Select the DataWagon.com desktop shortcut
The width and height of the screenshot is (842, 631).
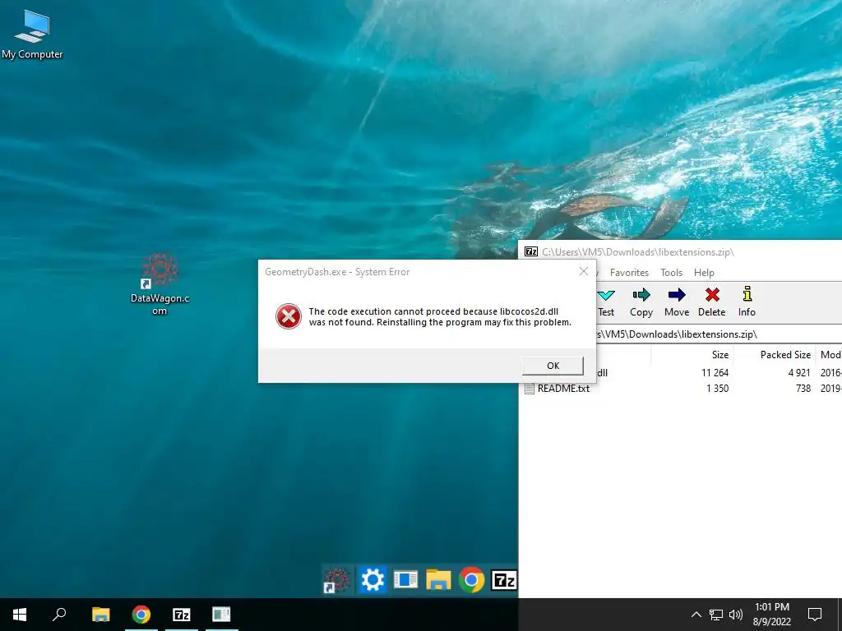pos(160,283)
